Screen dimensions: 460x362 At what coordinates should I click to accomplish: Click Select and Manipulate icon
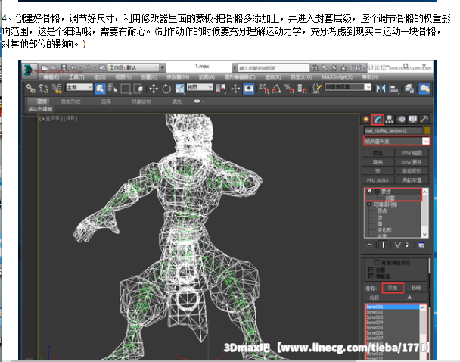(x=235, y=89)
